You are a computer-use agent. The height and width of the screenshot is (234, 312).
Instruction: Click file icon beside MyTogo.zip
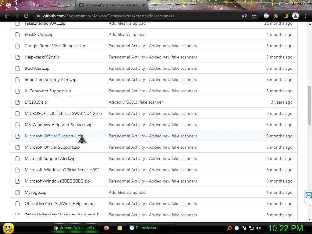[17, 193]
